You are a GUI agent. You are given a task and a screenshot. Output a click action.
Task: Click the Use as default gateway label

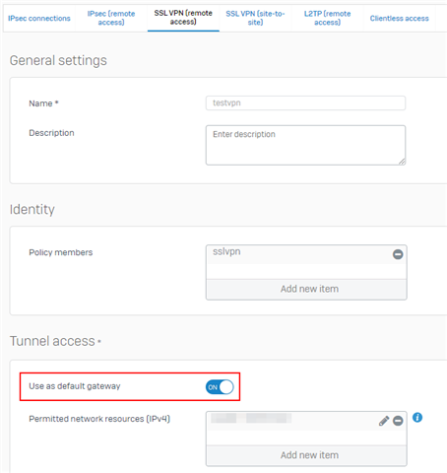[75, 386]
